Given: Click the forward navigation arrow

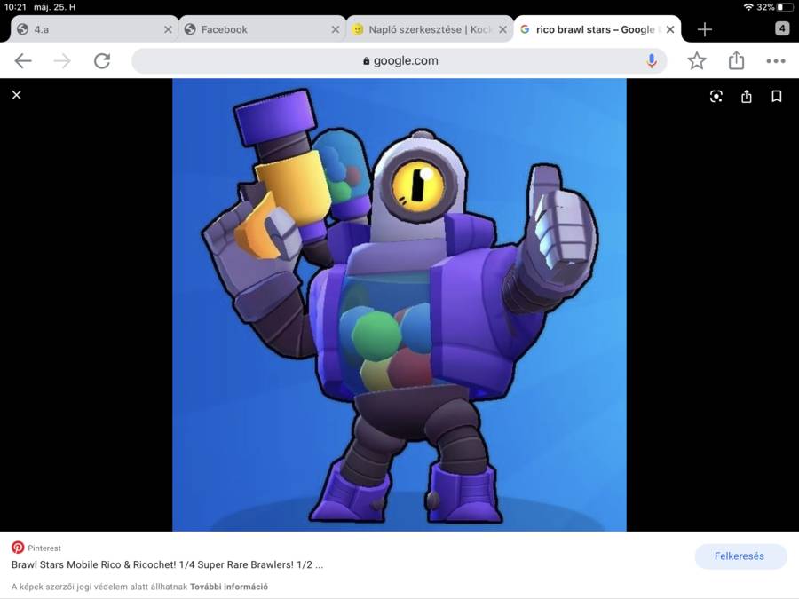Looking at the screenshot, I should pyautogui.click(x=62, y=61).
